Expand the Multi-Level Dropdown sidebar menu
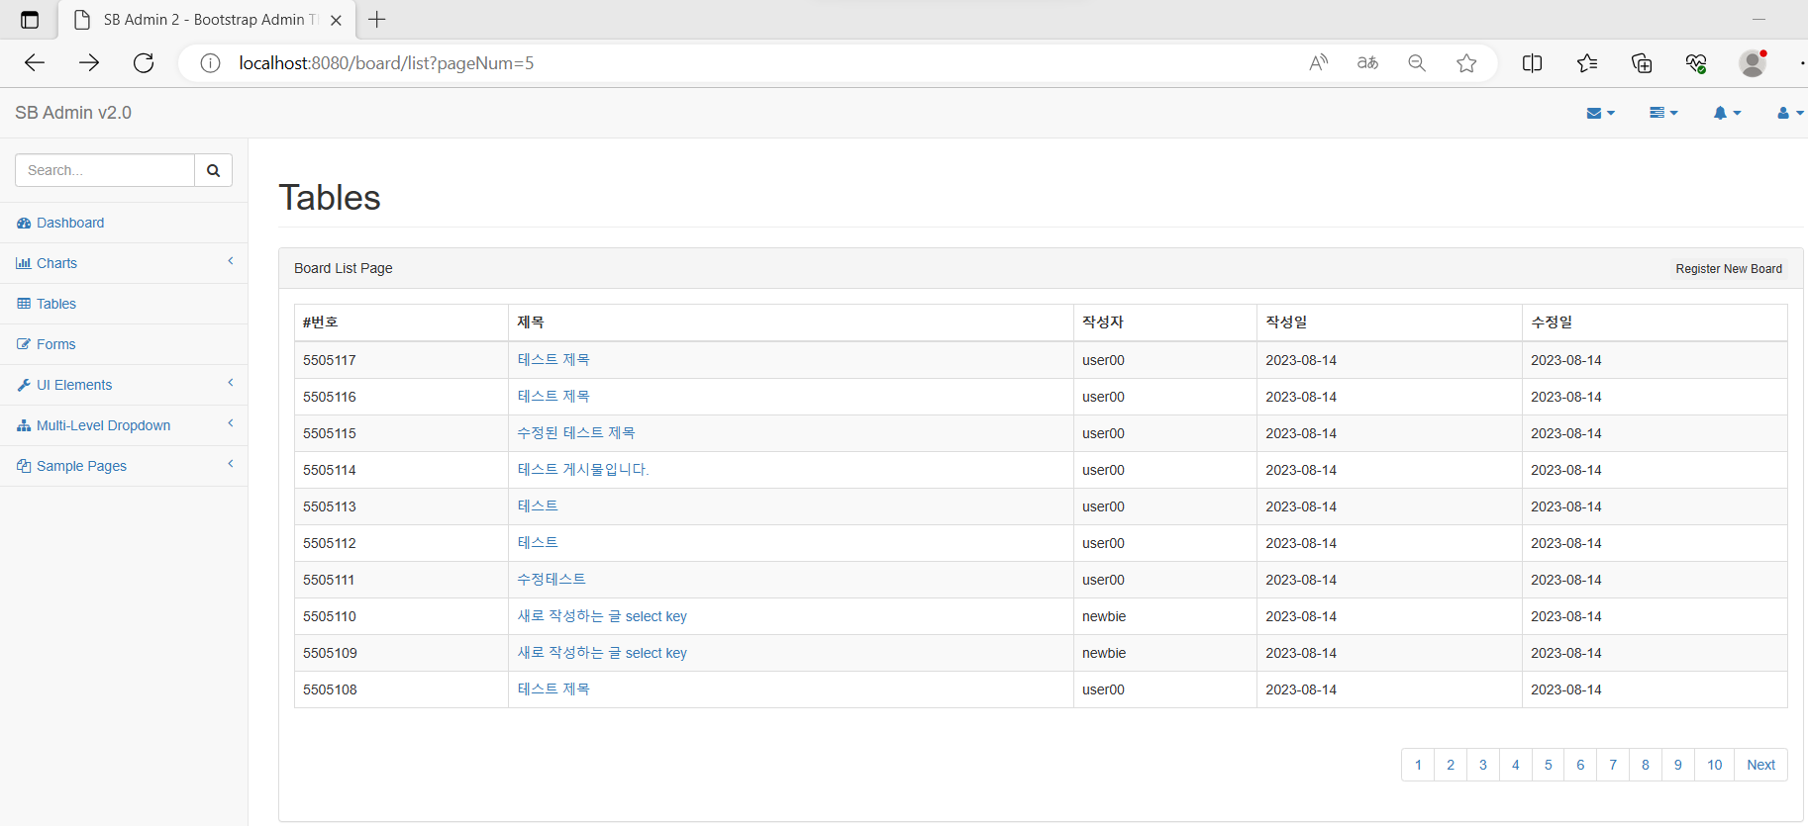1808x826 pixels. (x=124, y=425)
